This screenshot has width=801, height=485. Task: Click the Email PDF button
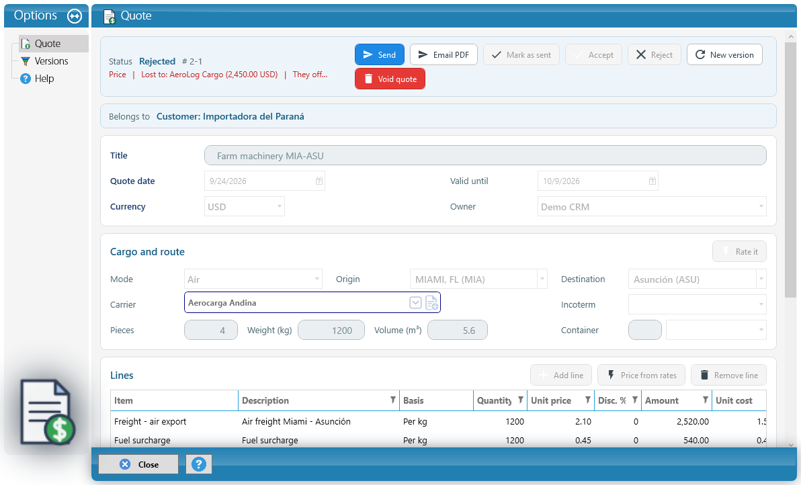pyautogui.click(x=444, y=54)
